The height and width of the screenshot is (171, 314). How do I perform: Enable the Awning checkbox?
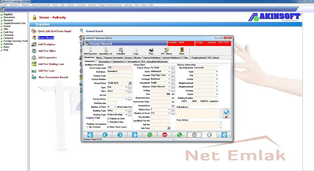(108, 122)
